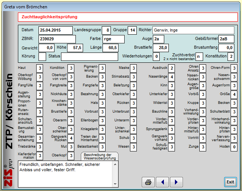
Task: Select the Farbe field containing rge
Action: click(x=113, y=39)
